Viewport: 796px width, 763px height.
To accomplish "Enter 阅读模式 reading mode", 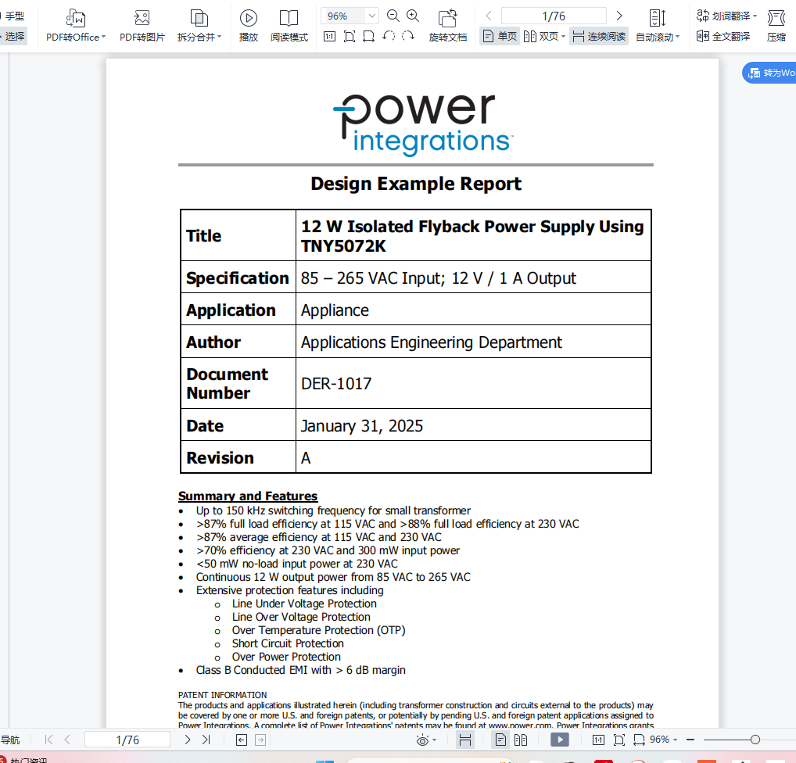I will pyautogui.click(x=289, y=25).
